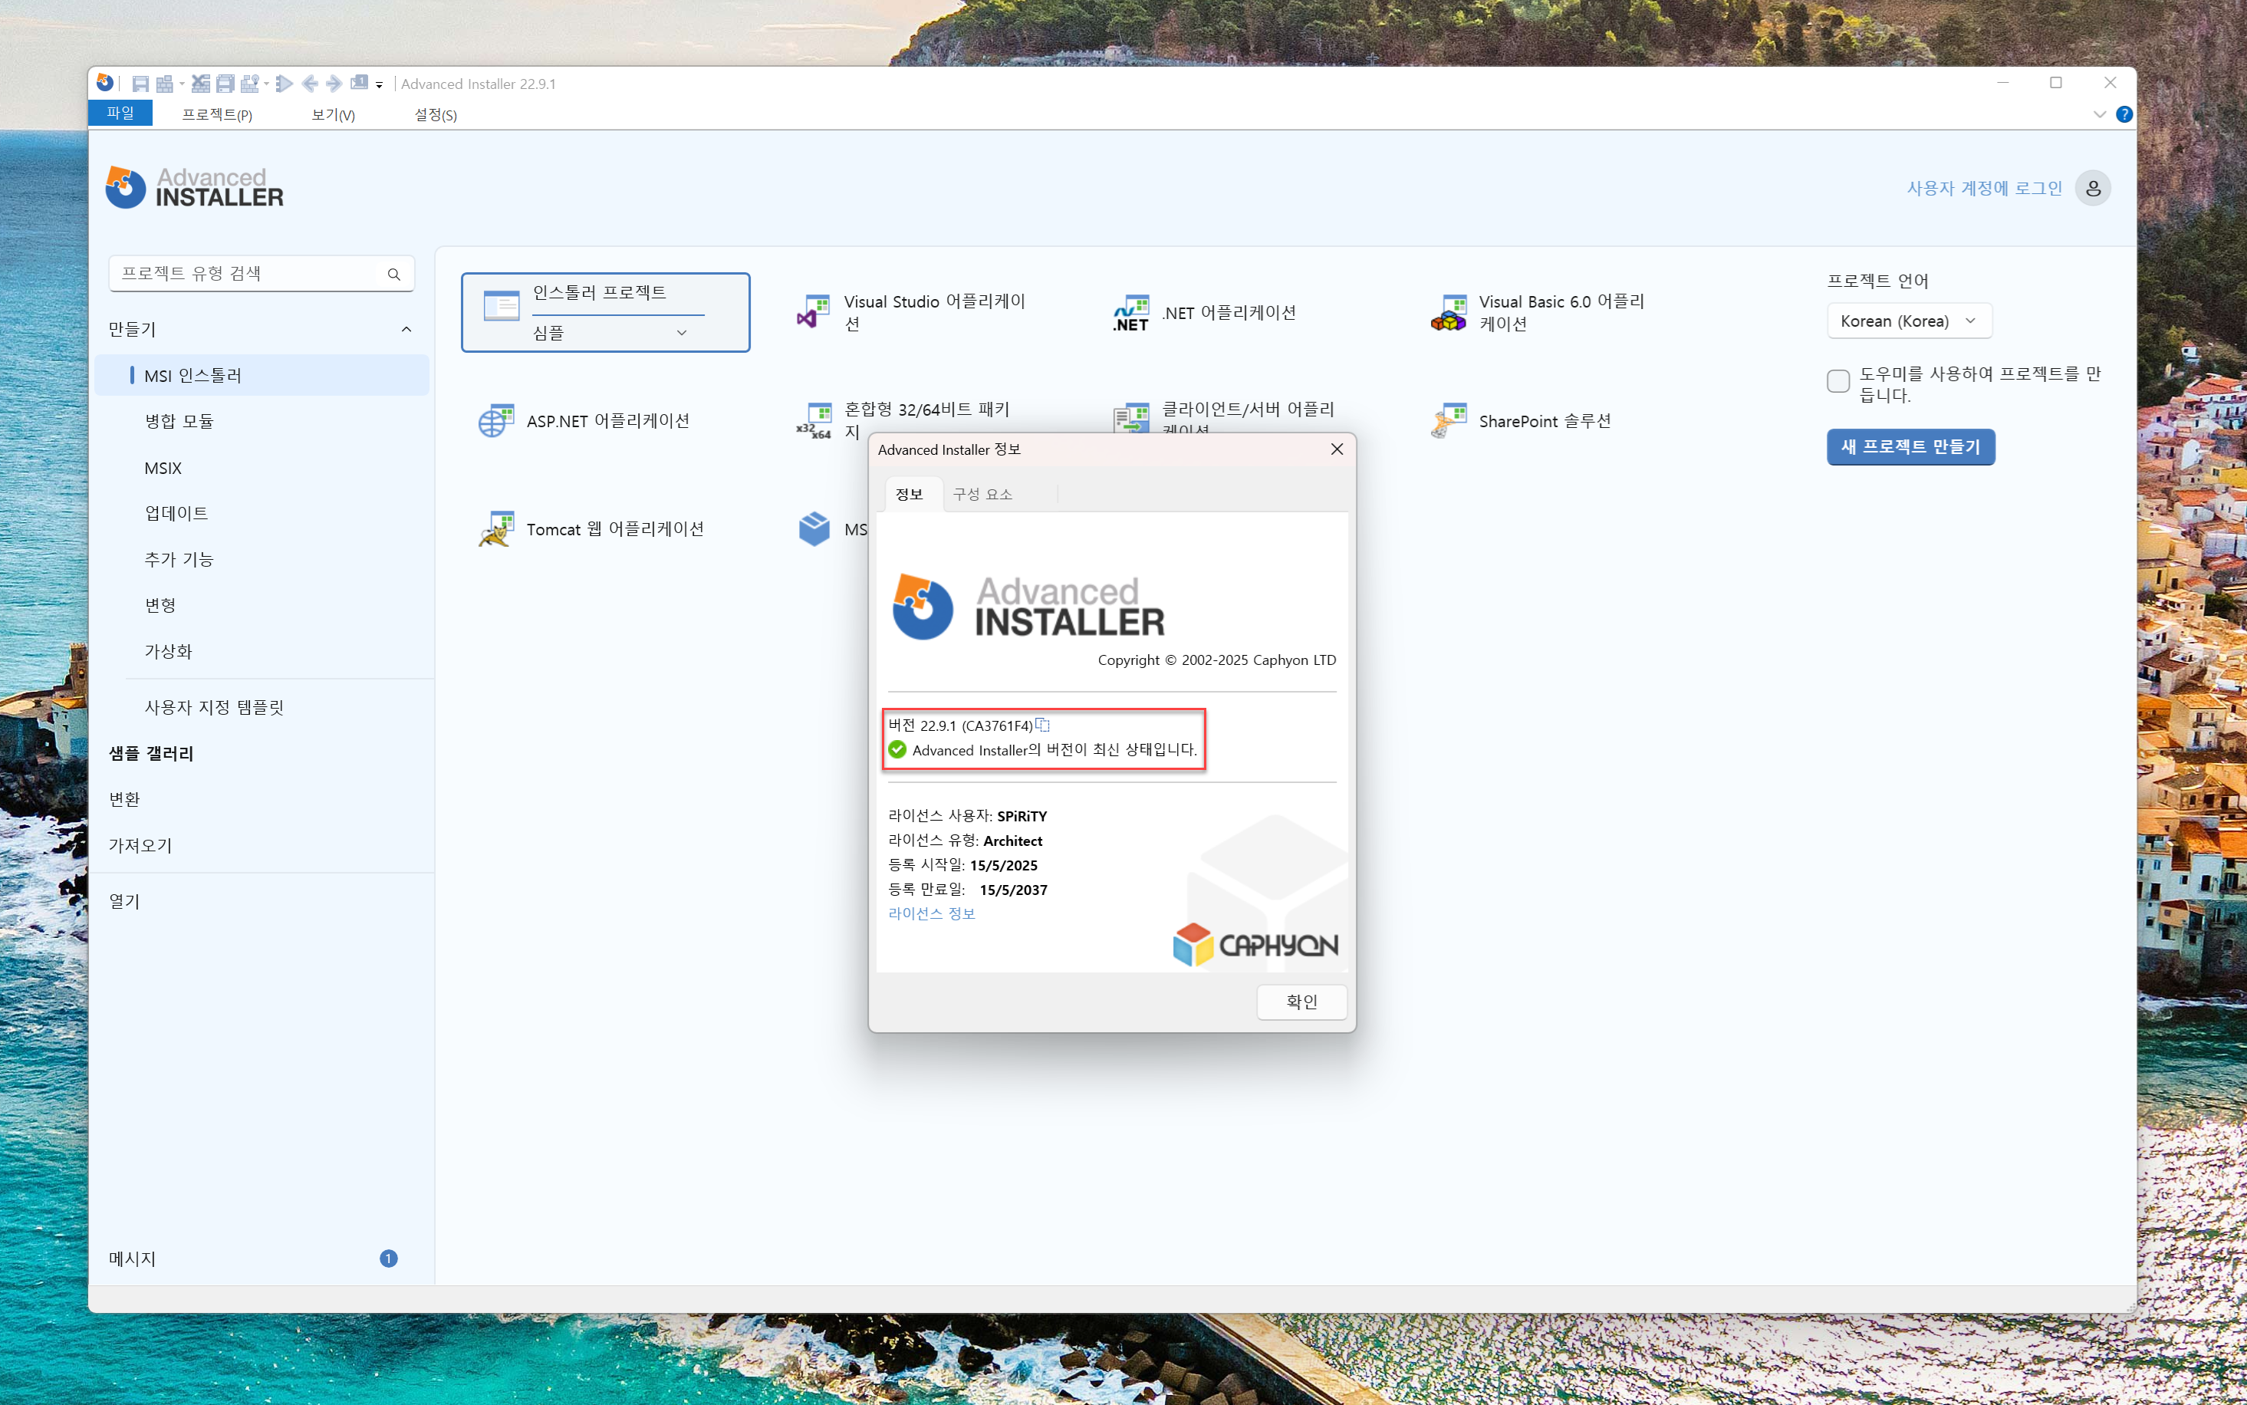Switch to the Components tab in the About dialog
Screen dimensions: 2247x1405
982,495
